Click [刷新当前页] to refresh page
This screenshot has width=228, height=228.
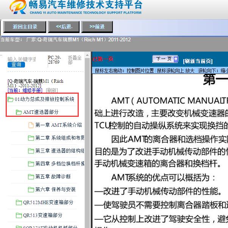[198, 61]
